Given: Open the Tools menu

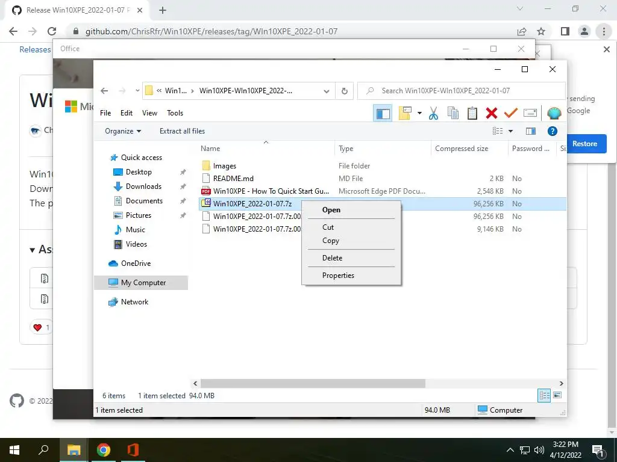Looking at the screenshot, I should [x=175, y=113].
